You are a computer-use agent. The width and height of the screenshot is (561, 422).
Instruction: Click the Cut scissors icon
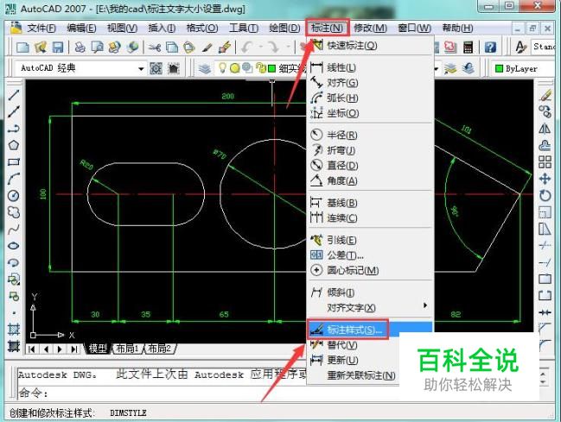point(155,47)
